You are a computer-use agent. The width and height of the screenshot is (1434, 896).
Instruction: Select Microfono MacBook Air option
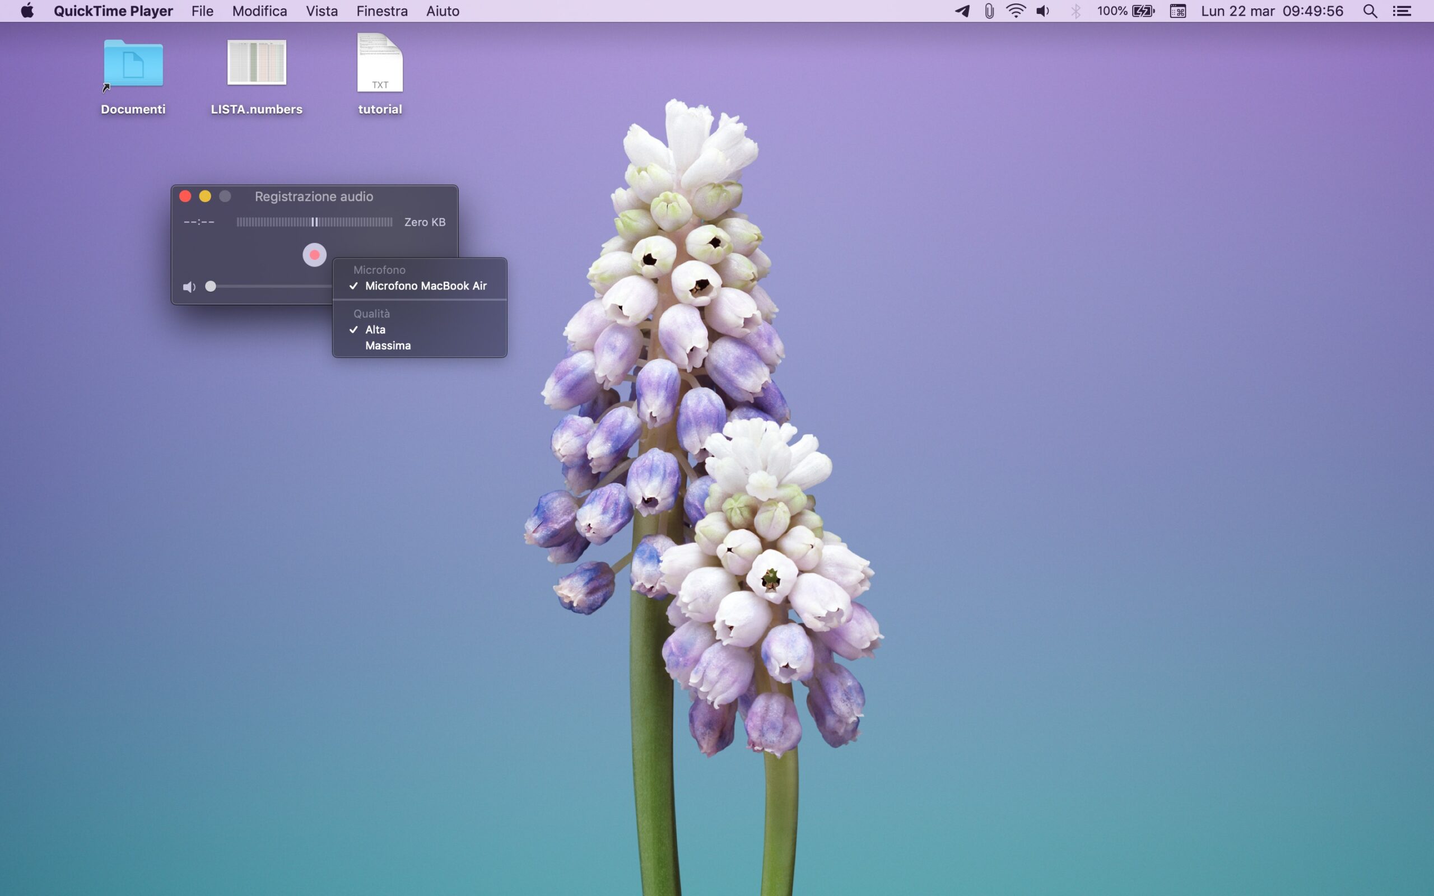click(426, 286)
